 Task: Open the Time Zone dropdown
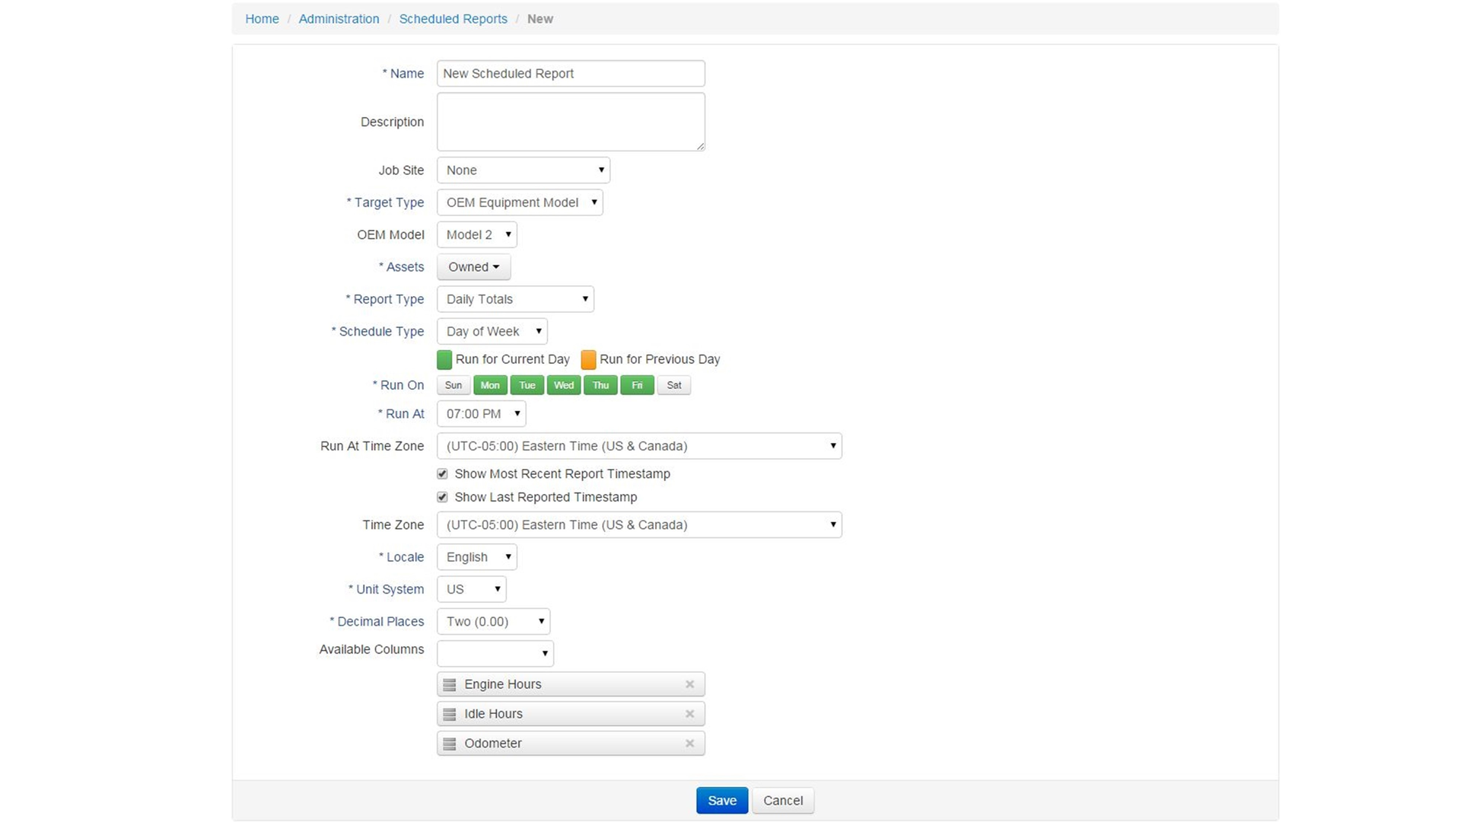click(x=639, y=524)
